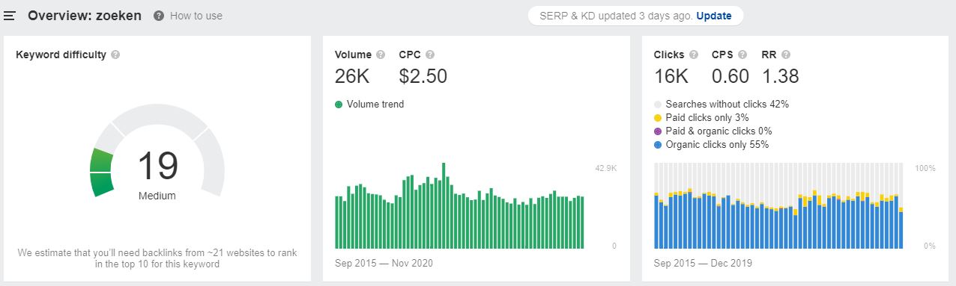Click the yellow Paid clicks only legend dot
Image resolution: width=956 pixels, height=286 pixels.
coord(658,118)
